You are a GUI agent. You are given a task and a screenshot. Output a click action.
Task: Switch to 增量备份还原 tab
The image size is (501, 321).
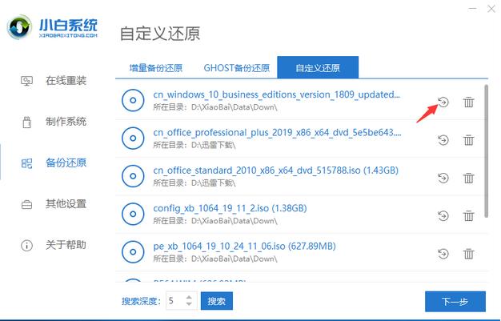pyautogui.click(x=156, y=68)
